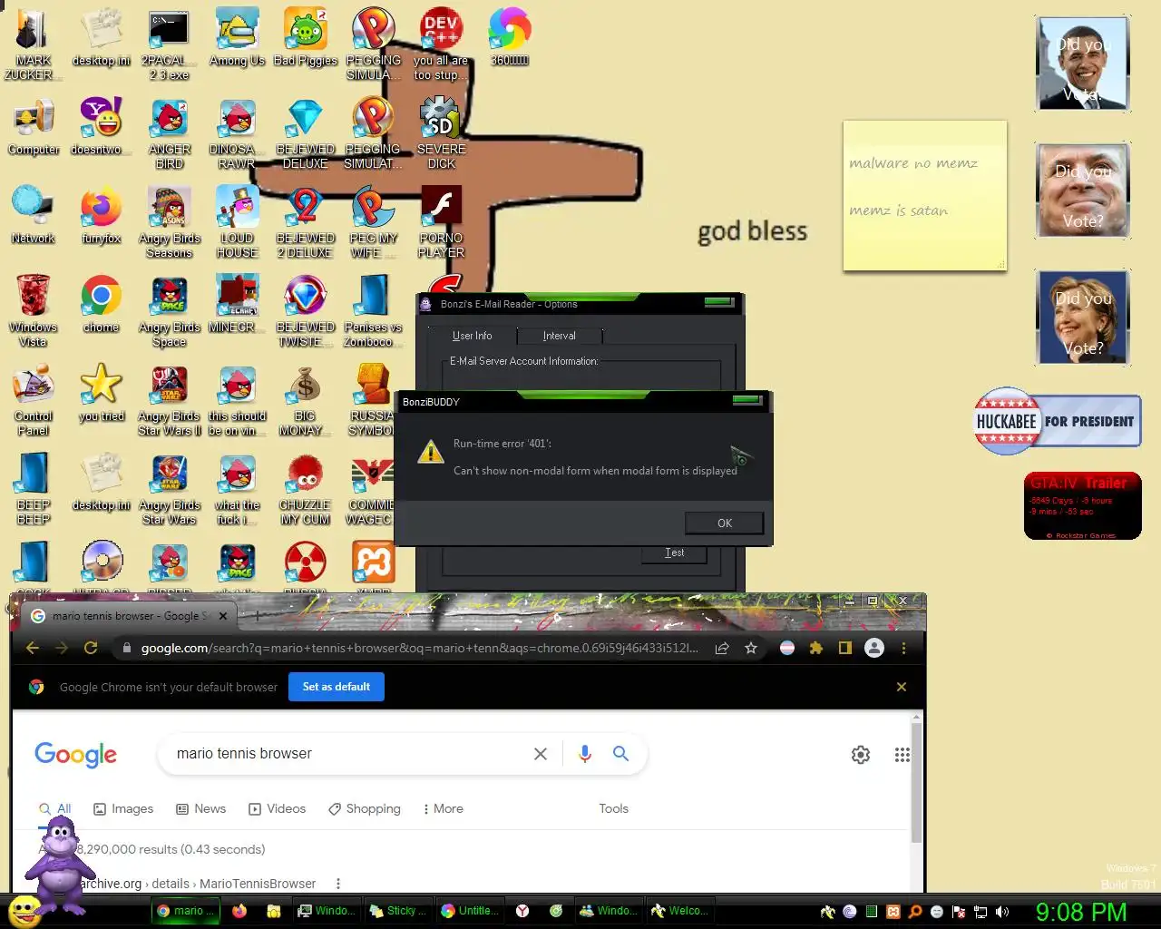The image size is (1161, 929).
Task: Open the Windows Vista recycle bin icon
Action: 34,312
